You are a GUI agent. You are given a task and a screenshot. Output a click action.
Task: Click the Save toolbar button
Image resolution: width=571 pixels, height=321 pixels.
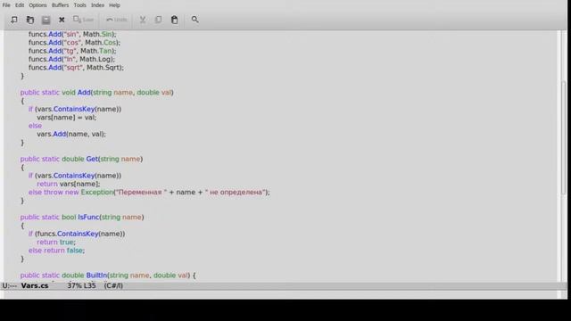[x=83, y=20]
